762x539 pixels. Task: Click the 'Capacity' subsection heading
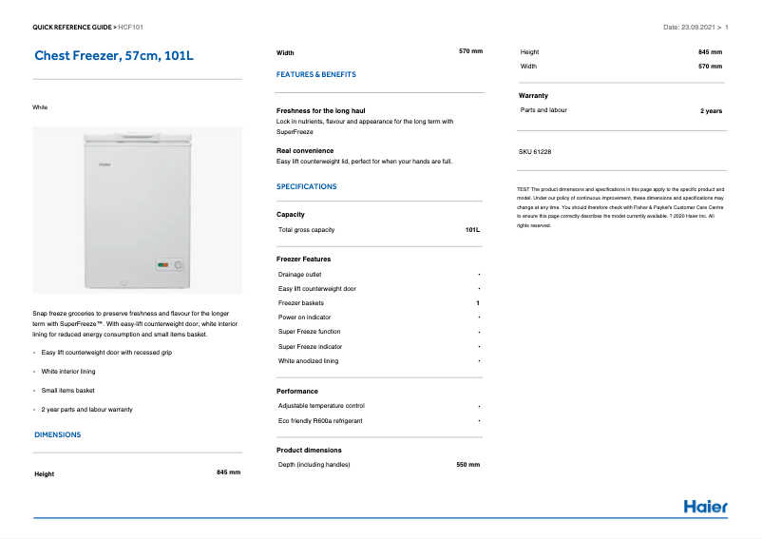pos(290,214)
